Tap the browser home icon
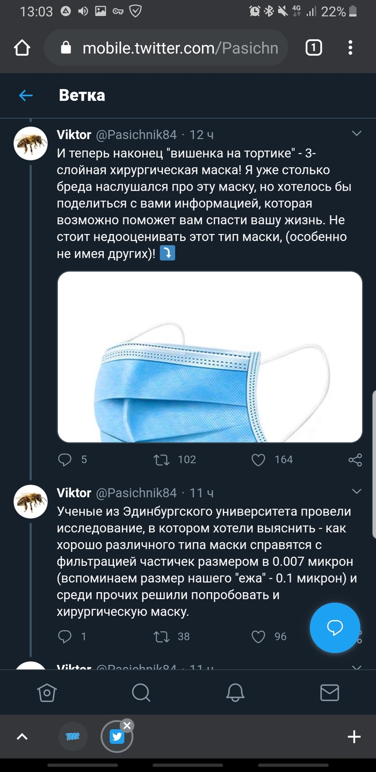Screen dimensions: 376x772 point(22,48)
